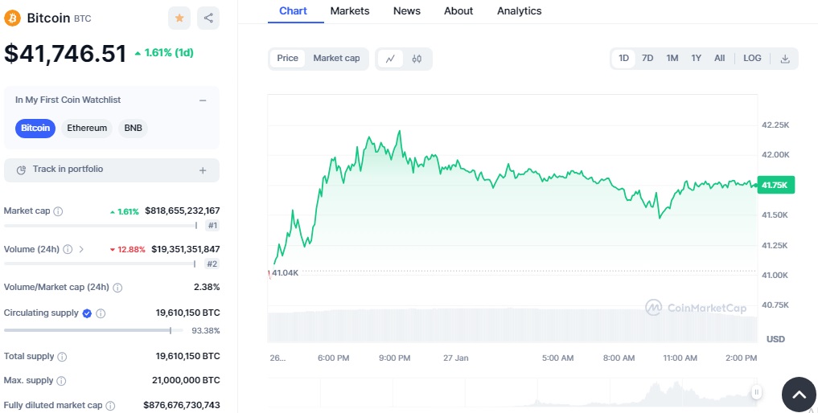Image resolution: width=818 pixels, height=413 pixels.
Task: Click the circulating supply progress bar
Action: (x=94, y=330)
